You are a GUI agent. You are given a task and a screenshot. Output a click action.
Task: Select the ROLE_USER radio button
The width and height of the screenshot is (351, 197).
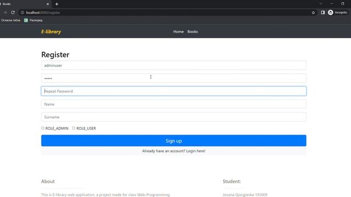click(x=73, y=128)
